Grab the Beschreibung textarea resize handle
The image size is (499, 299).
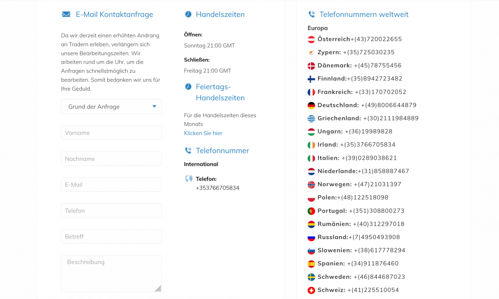coord(158,289)
